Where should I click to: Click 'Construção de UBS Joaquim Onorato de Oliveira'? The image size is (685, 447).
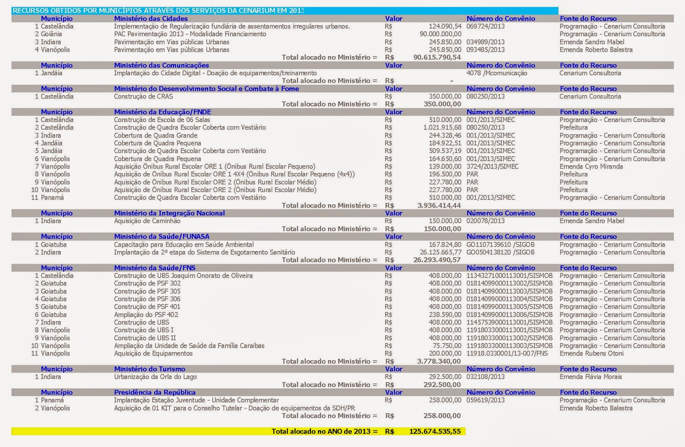[x=183, y=275]
